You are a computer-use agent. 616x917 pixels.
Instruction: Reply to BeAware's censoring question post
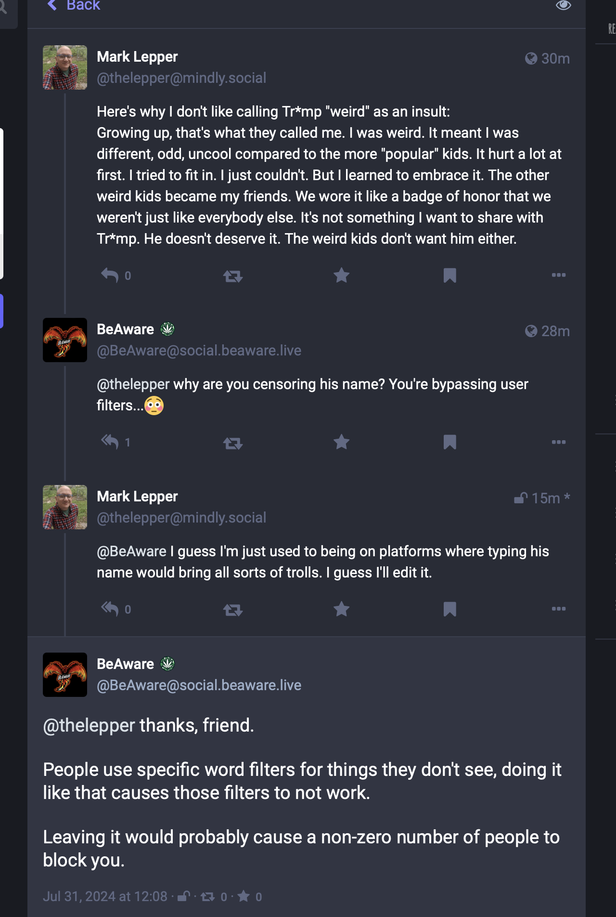click(110, 442)
